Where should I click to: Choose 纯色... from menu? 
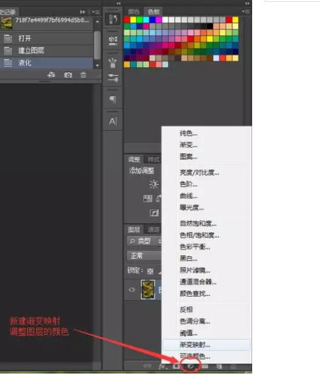(206, 133)
